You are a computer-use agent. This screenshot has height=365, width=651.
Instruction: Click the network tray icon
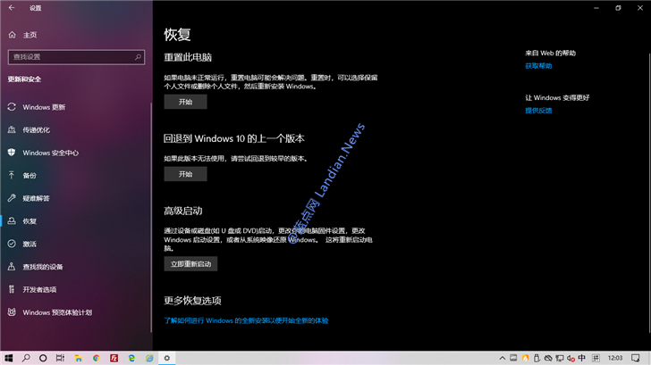click(560, 358)
